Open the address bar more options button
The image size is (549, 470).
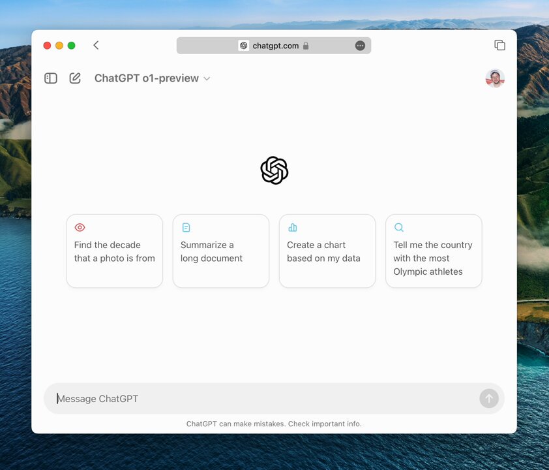coord(360,46)
